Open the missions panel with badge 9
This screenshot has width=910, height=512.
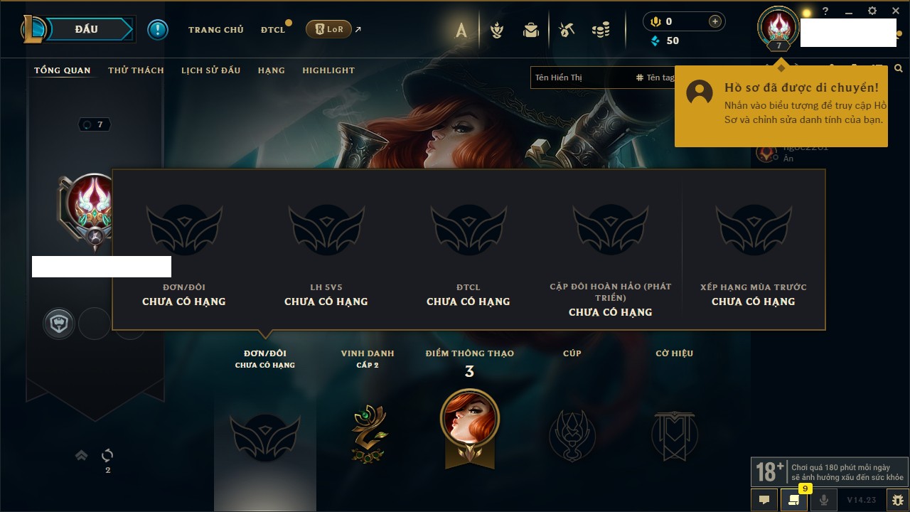pos(794,500)
